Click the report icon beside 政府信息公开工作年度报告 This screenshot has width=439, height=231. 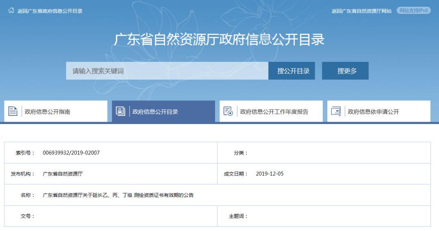pyautogui.click(x=228, y=111)
